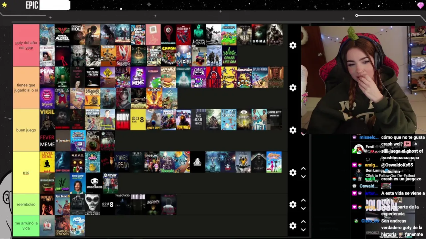Pick the Split Fiction game tile
426x239 pixels.
pyautogui.click(x=260, y=77)
